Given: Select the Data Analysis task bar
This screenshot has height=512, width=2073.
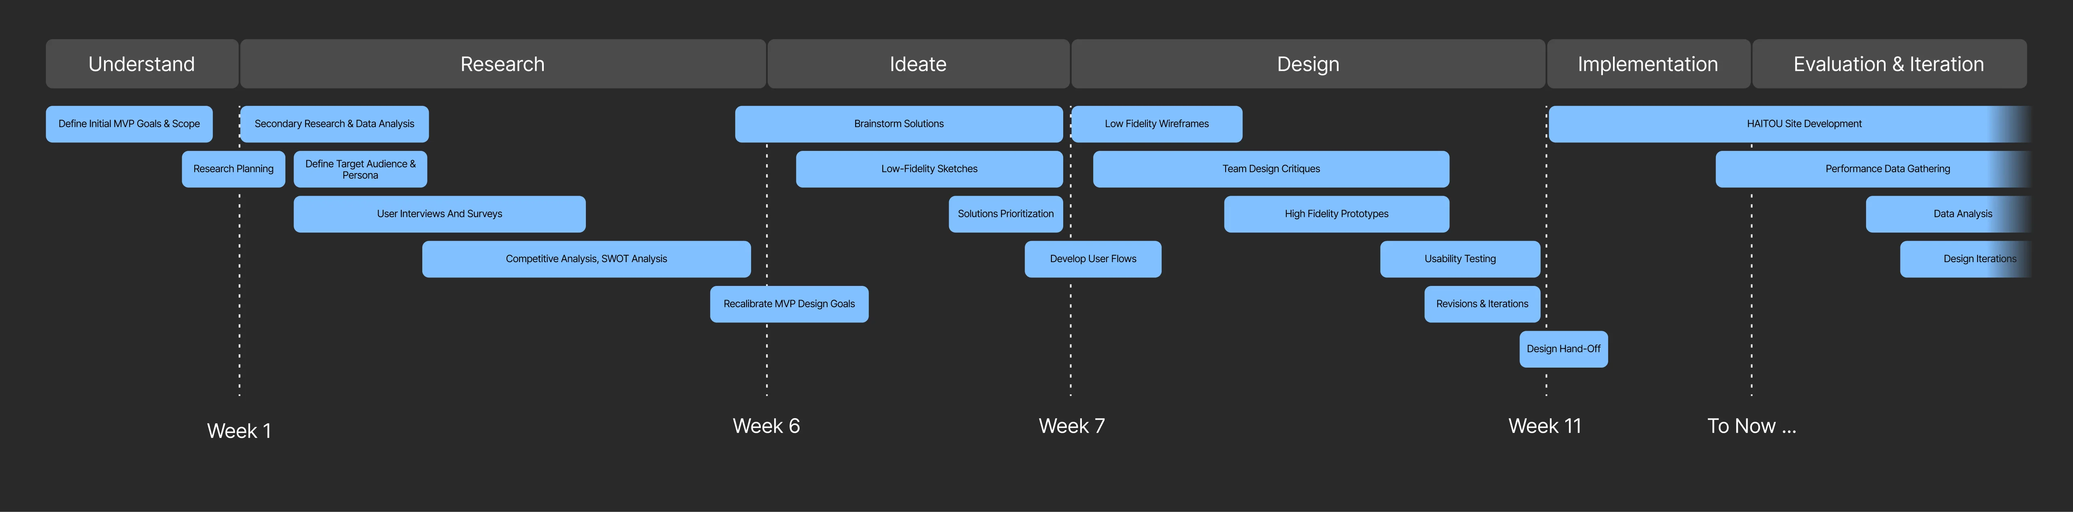Looking at the screenshot, I should [x=1948, y=214].
